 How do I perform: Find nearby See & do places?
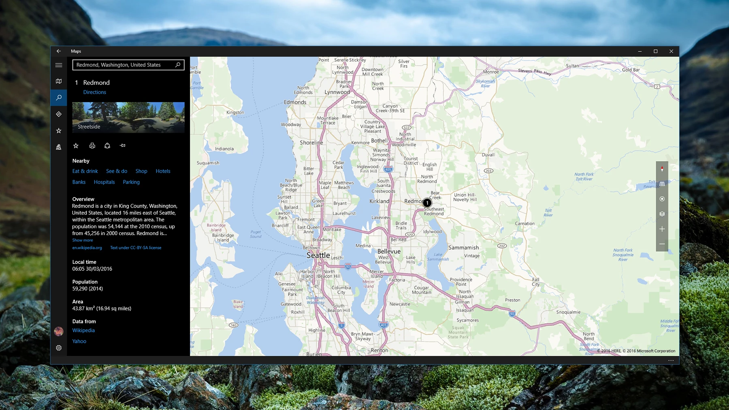coord(117,171)
